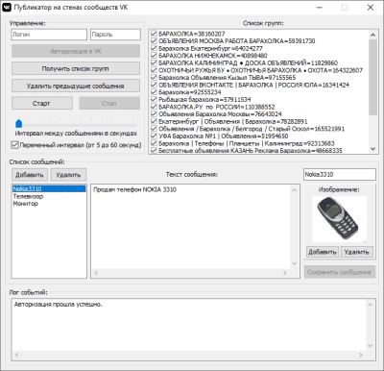Click up arrow of group list scrollbar
The image size is (384, 371).
point(373,35)
